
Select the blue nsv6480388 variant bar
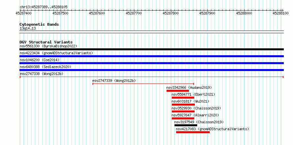pyautogui.click(x=151, y=70)
